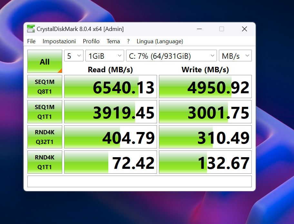
Task: Run the SEQ1M Q1T1 test
Action: click(44, 112)
